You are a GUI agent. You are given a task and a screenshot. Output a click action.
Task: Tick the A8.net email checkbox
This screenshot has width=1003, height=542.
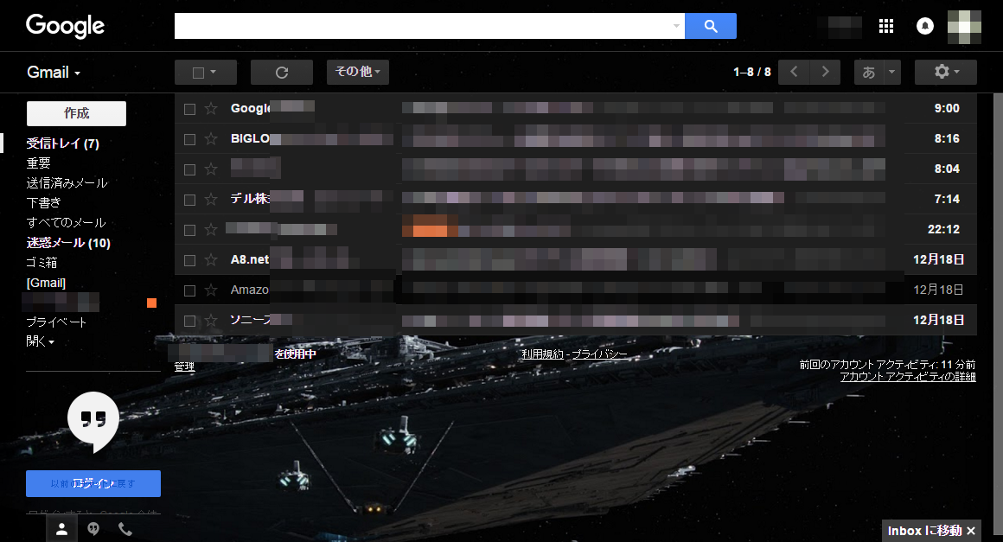(189, 261)
